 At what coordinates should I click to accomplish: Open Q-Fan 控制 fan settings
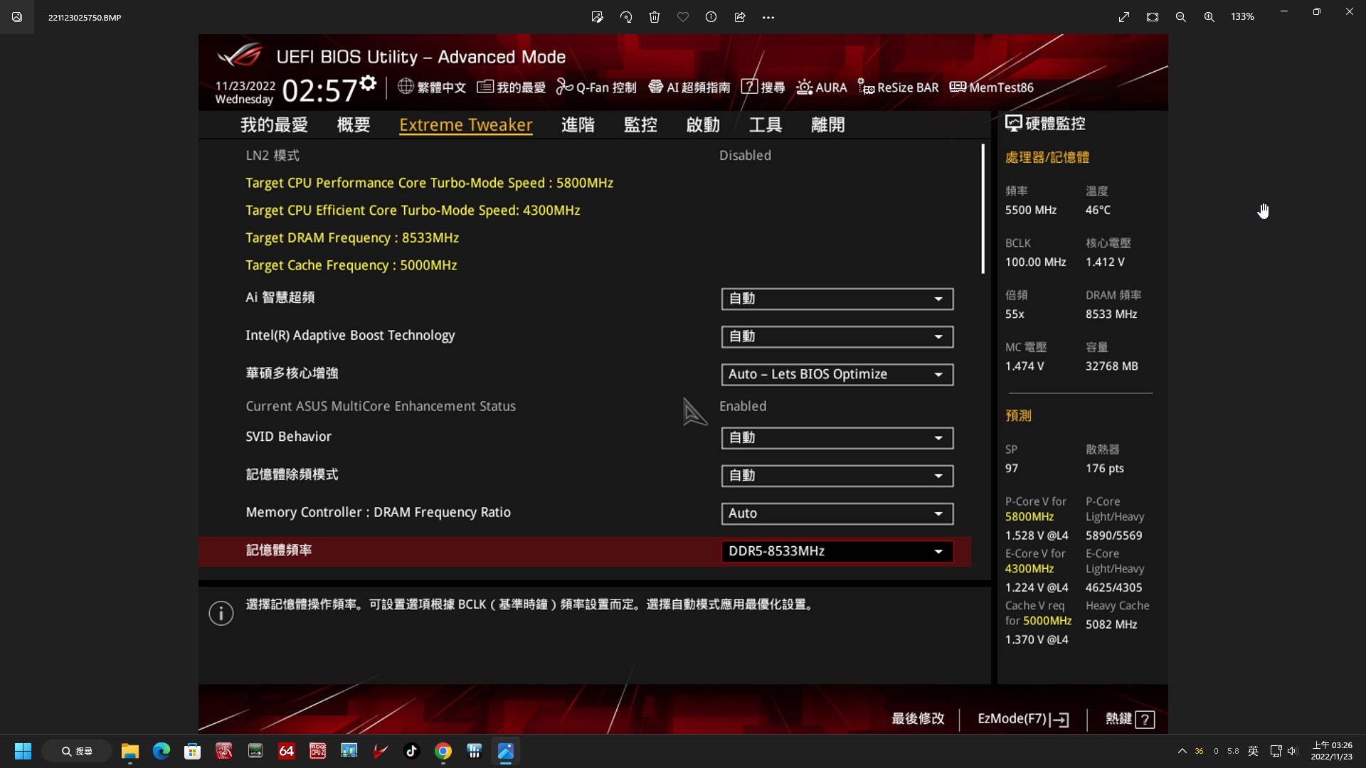tap(595, 87)
